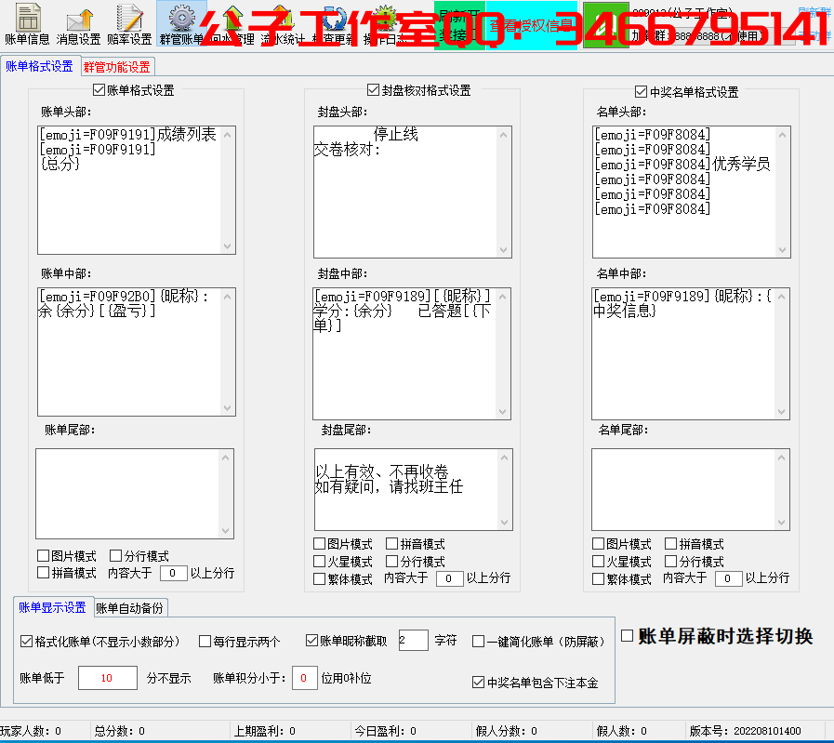This screenshot has width=834, height=743.
Task: Click the green 刷新开奖接口 button
Action: (459, 25)
